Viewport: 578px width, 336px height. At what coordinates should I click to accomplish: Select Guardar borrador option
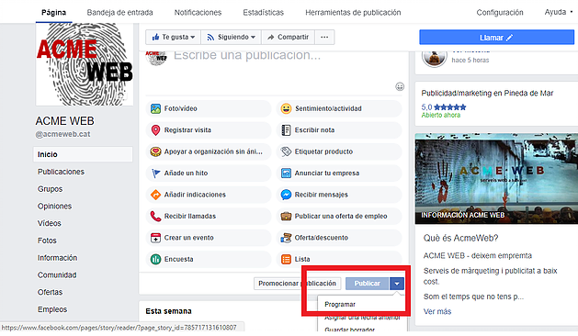pos(349,329)
